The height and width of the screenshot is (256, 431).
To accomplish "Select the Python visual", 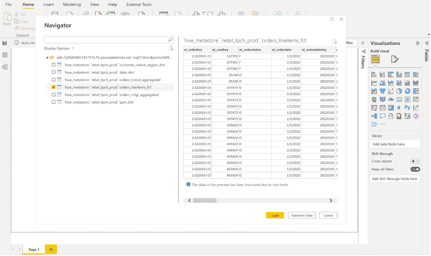I will (x=407, y=108).
